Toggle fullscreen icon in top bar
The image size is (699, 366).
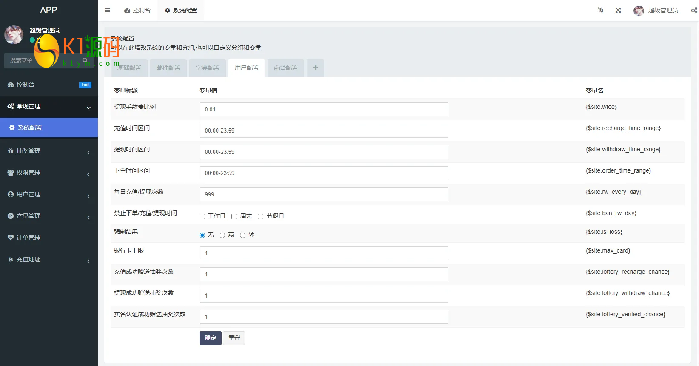coord(618,10)
